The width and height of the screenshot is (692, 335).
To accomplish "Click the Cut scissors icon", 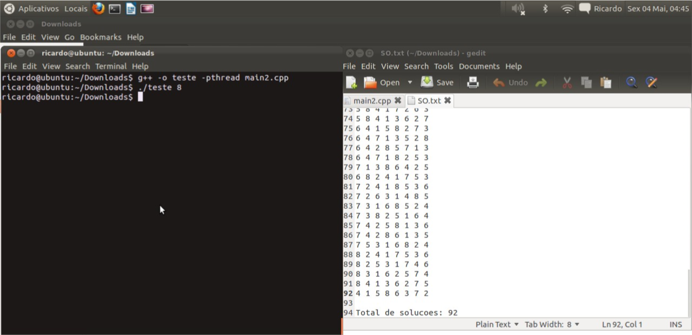I will (x=567, y=82).
